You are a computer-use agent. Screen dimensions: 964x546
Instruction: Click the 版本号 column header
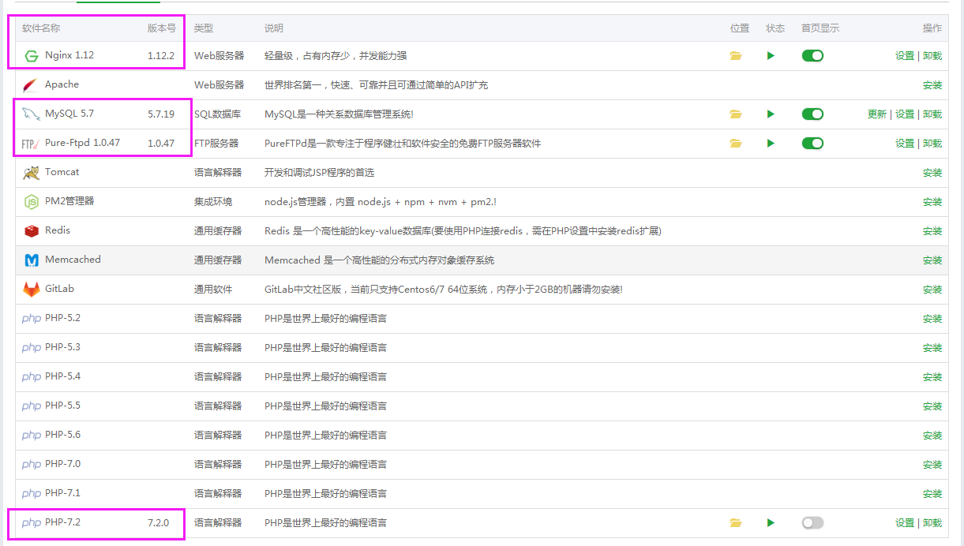[x=162, y=28]
